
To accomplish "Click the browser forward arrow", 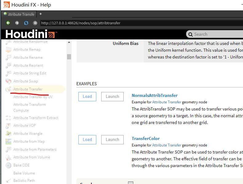I will (x=17, y=23).
